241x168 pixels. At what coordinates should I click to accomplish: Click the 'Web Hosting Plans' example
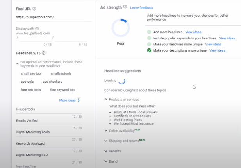(x=128, y=120)
